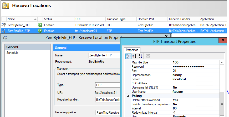Click the -1 Redownload Interval value

click(x=174, y=113)
